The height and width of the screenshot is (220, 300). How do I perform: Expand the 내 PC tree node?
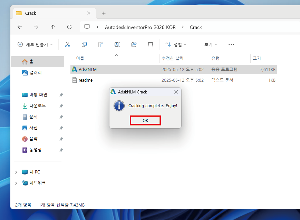pos(16,172)
